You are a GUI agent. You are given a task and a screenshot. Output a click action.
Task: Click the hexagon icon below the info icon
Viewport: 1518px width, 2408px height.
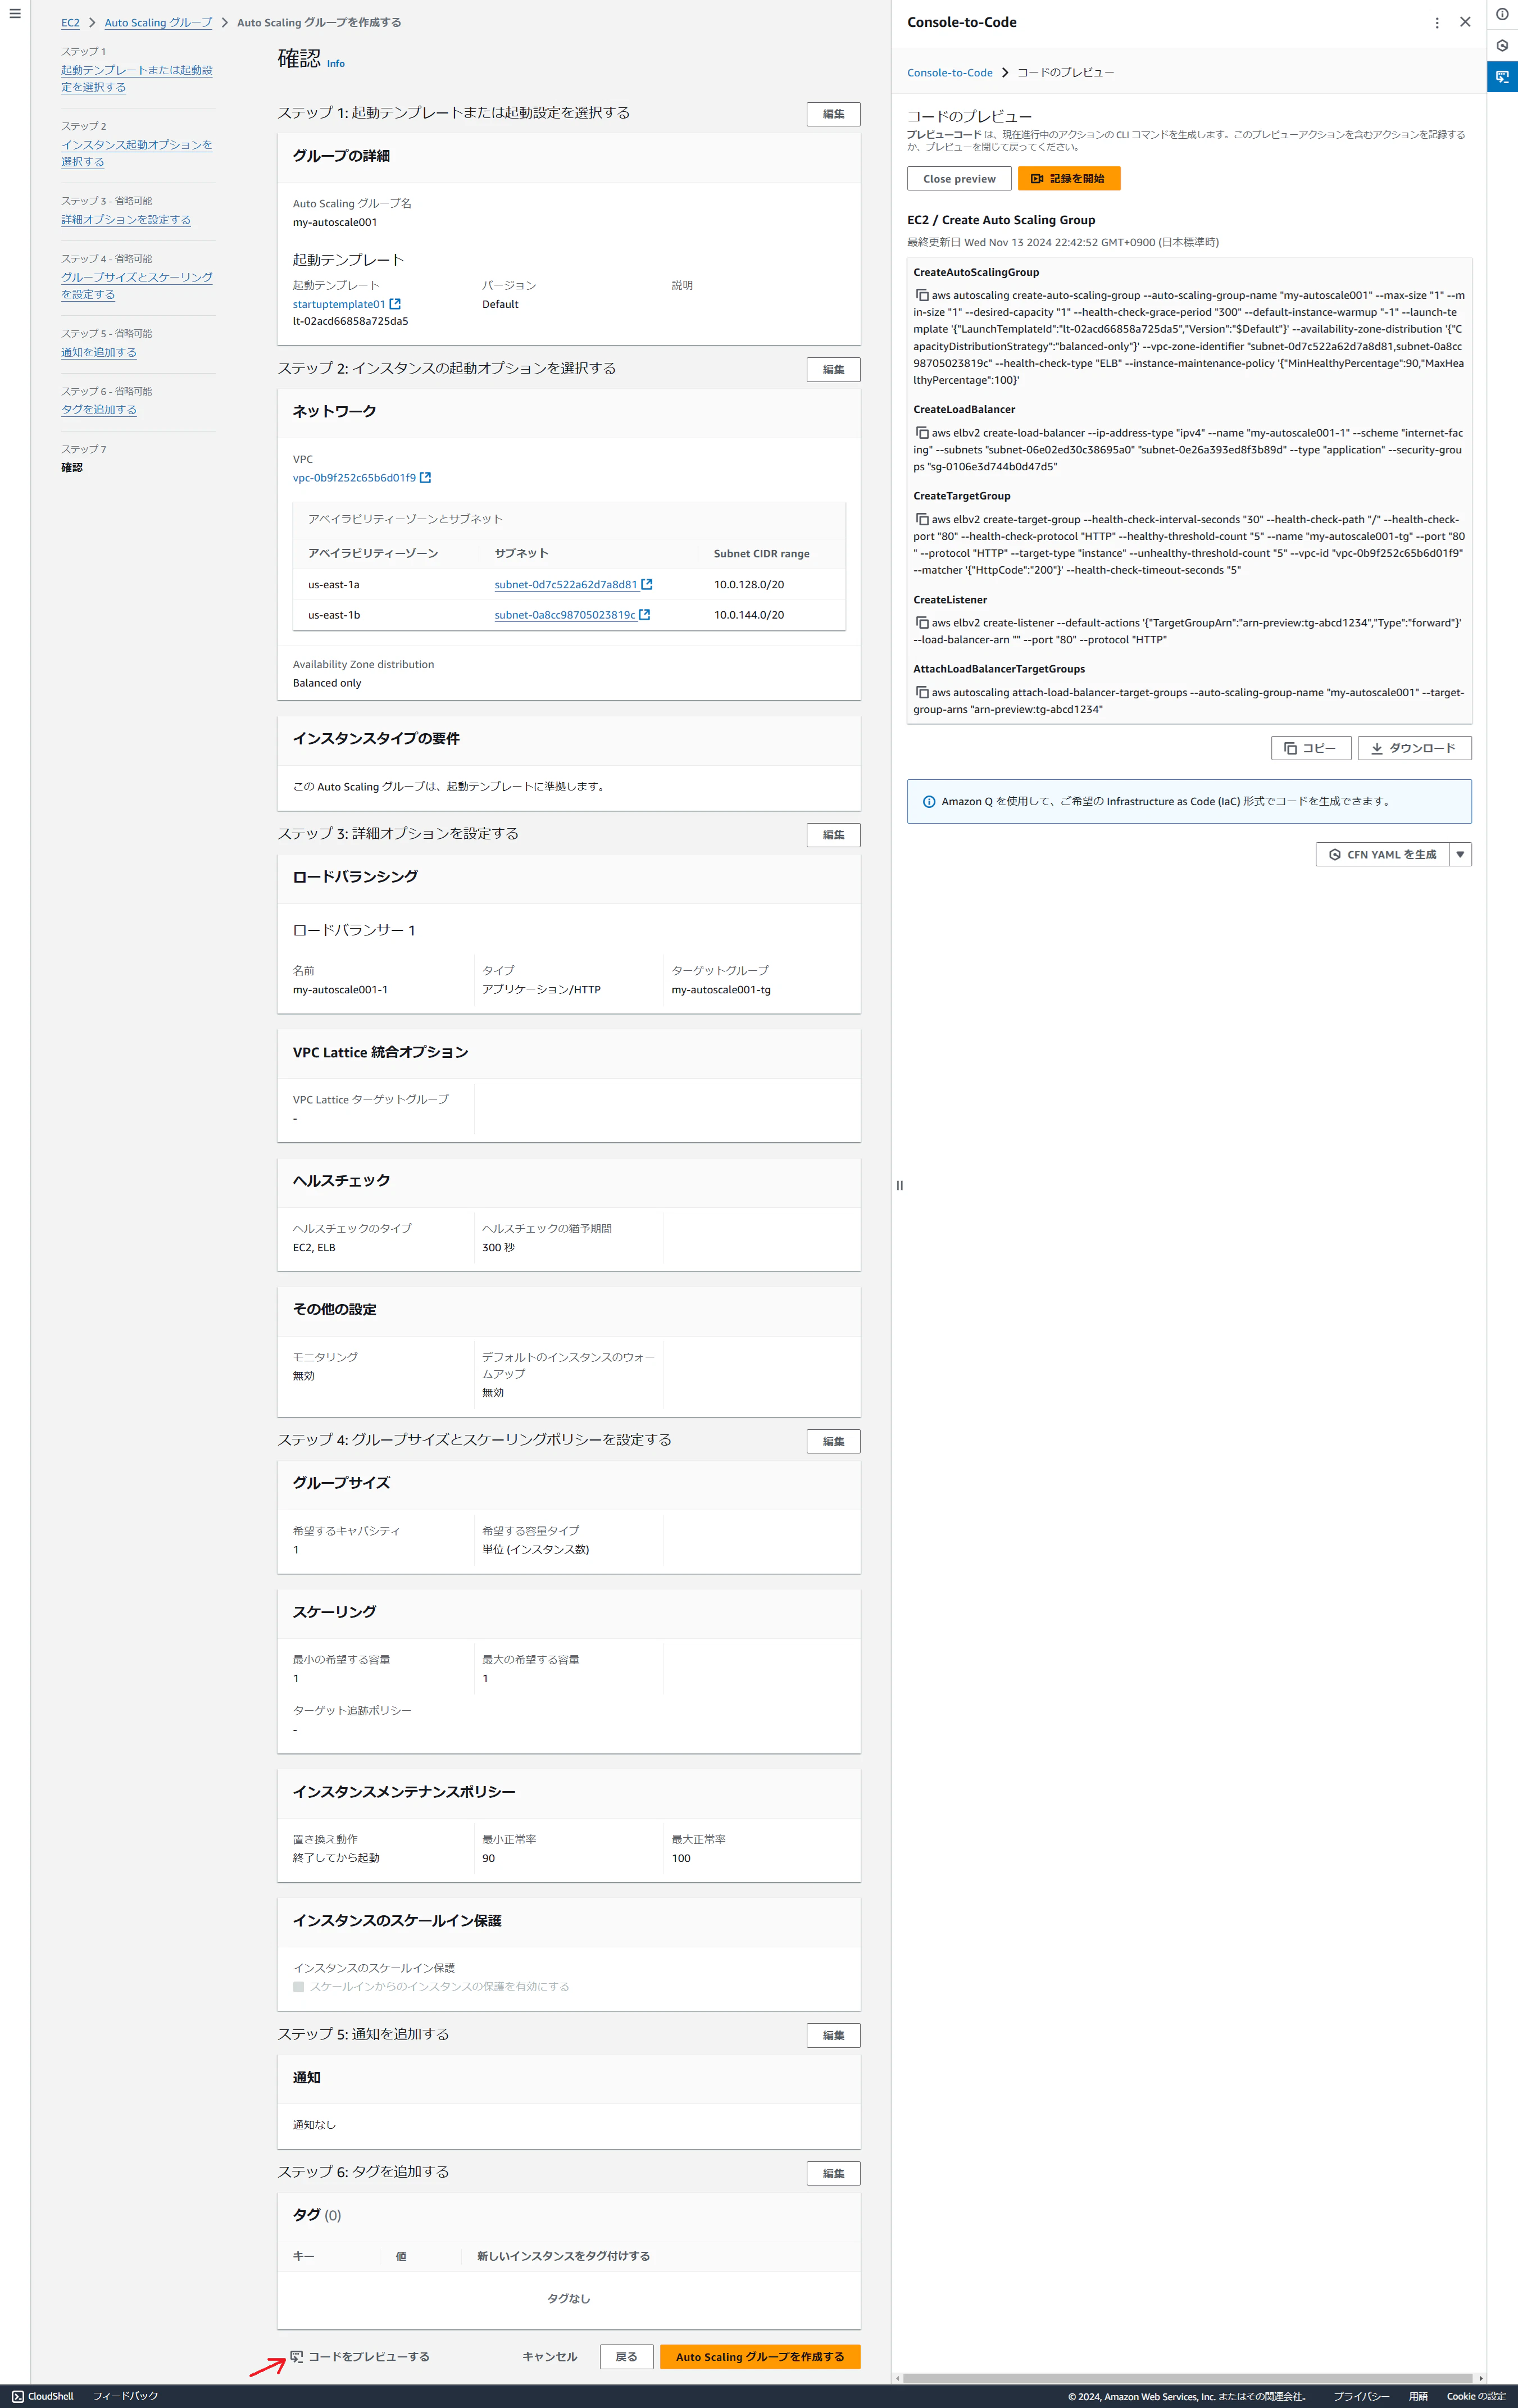[x=1502, y=46]
